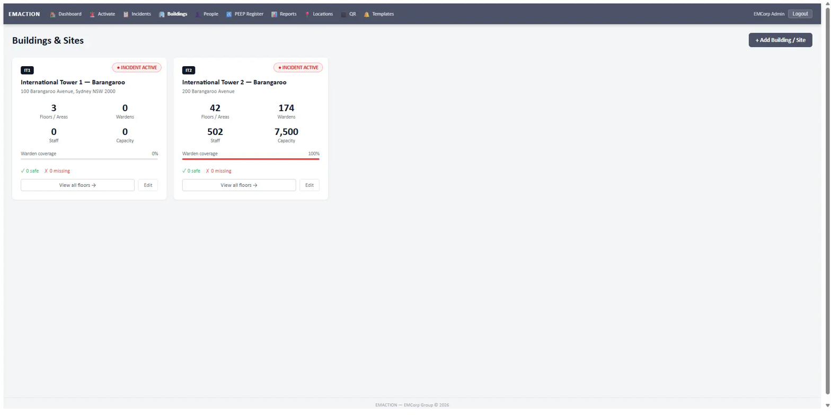View all floors for International Tower 2
This screenshot has height=415, width=831.
pos(239,185)
